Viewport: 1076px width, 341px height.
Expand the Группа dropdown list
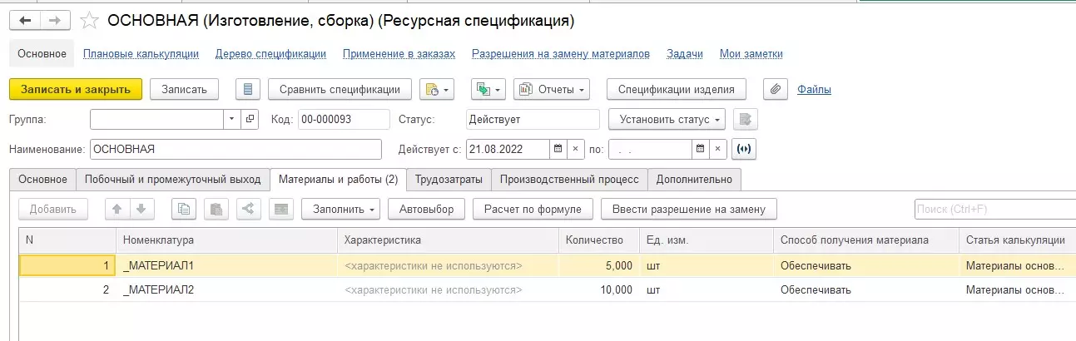(231, 119)
